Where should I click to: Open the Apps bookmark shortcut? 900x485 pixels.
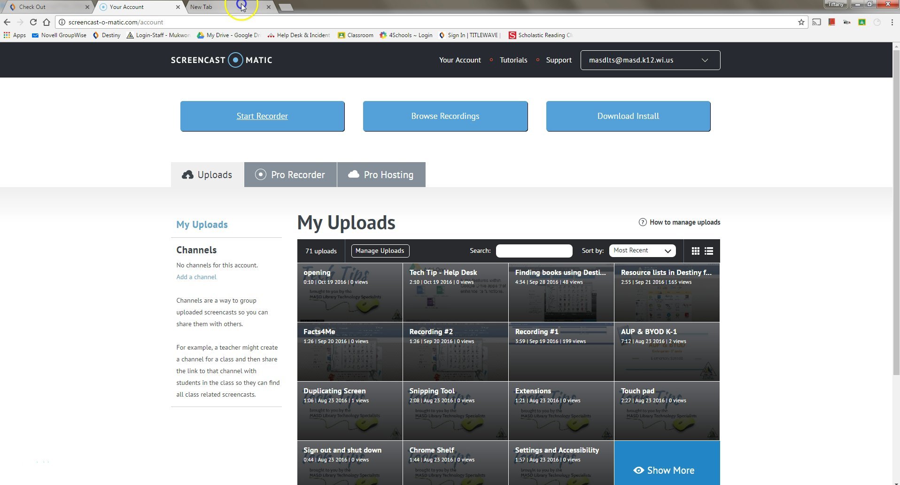tap(15, 35)
